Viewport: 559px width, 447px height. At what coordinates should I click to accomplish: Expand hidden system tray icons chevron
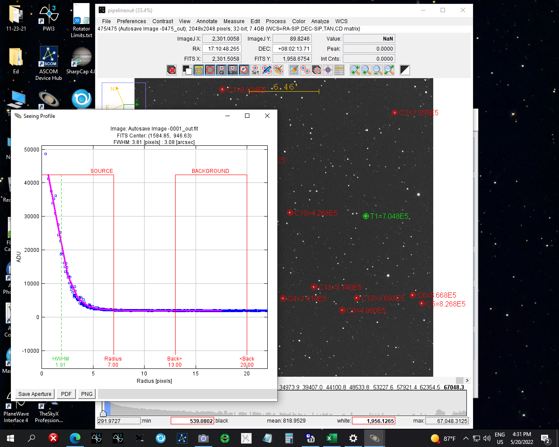[x=466, y=438]
